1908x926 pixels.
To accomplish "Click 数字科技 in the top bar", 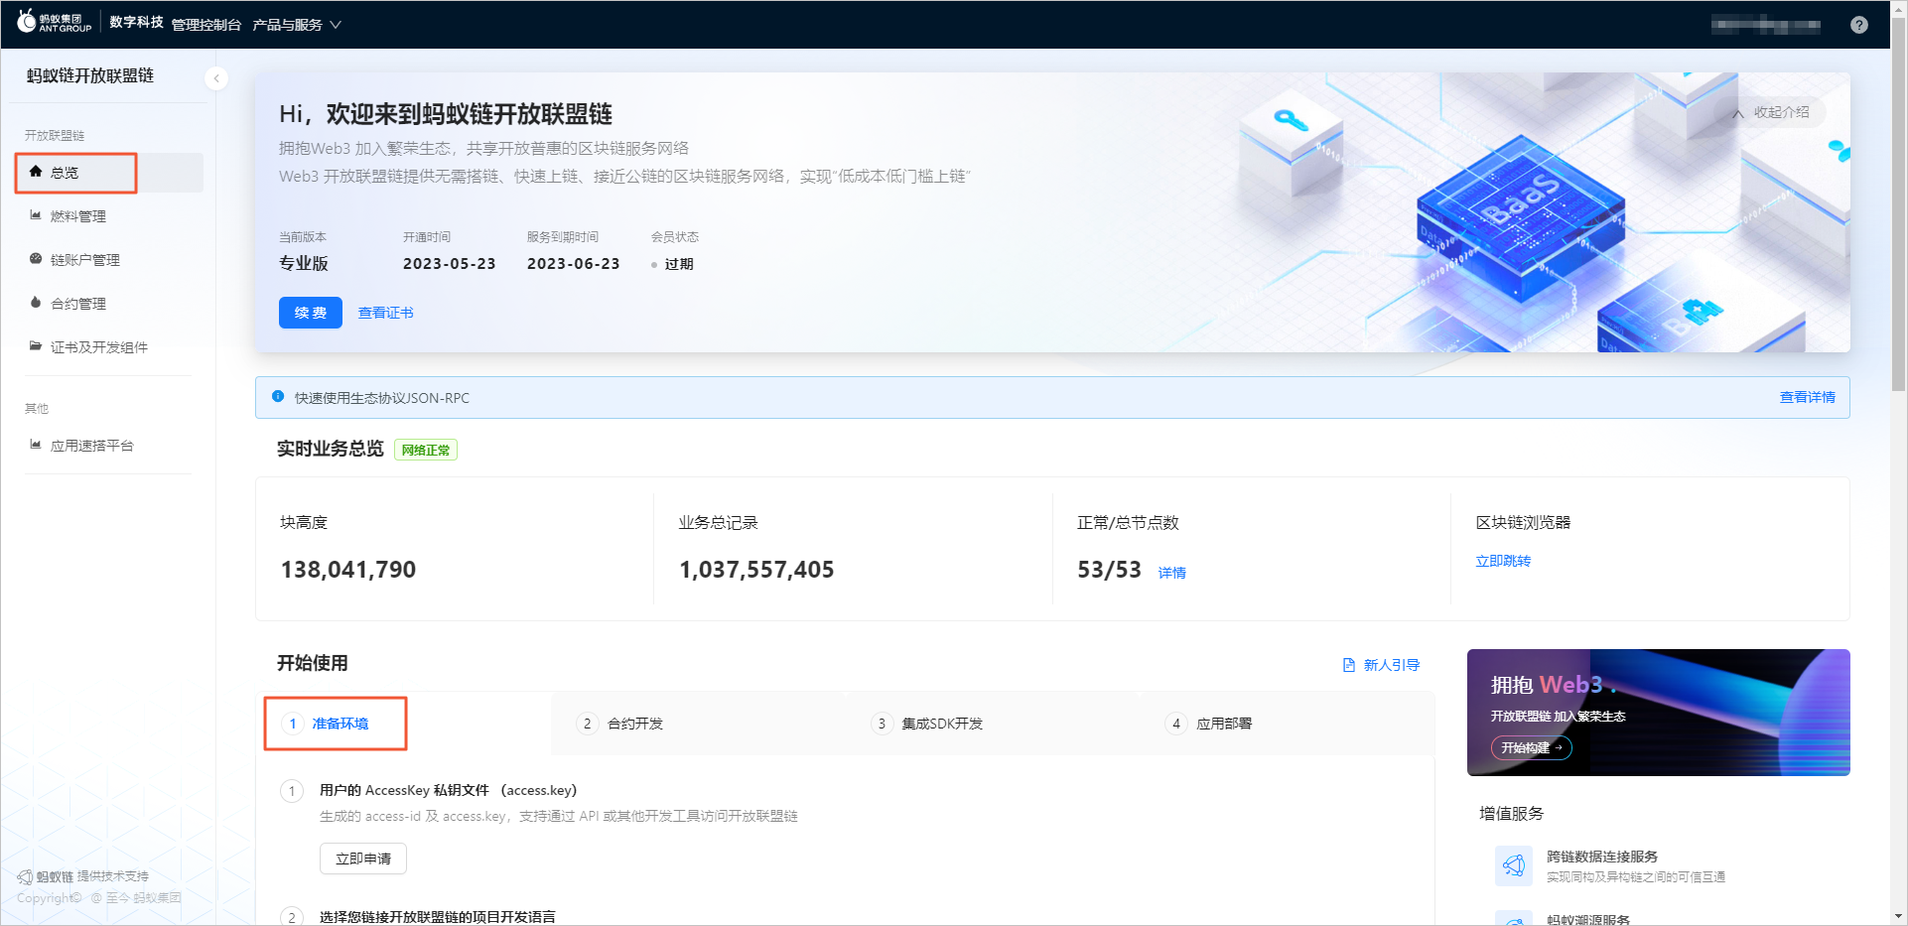I will [137, 23].
